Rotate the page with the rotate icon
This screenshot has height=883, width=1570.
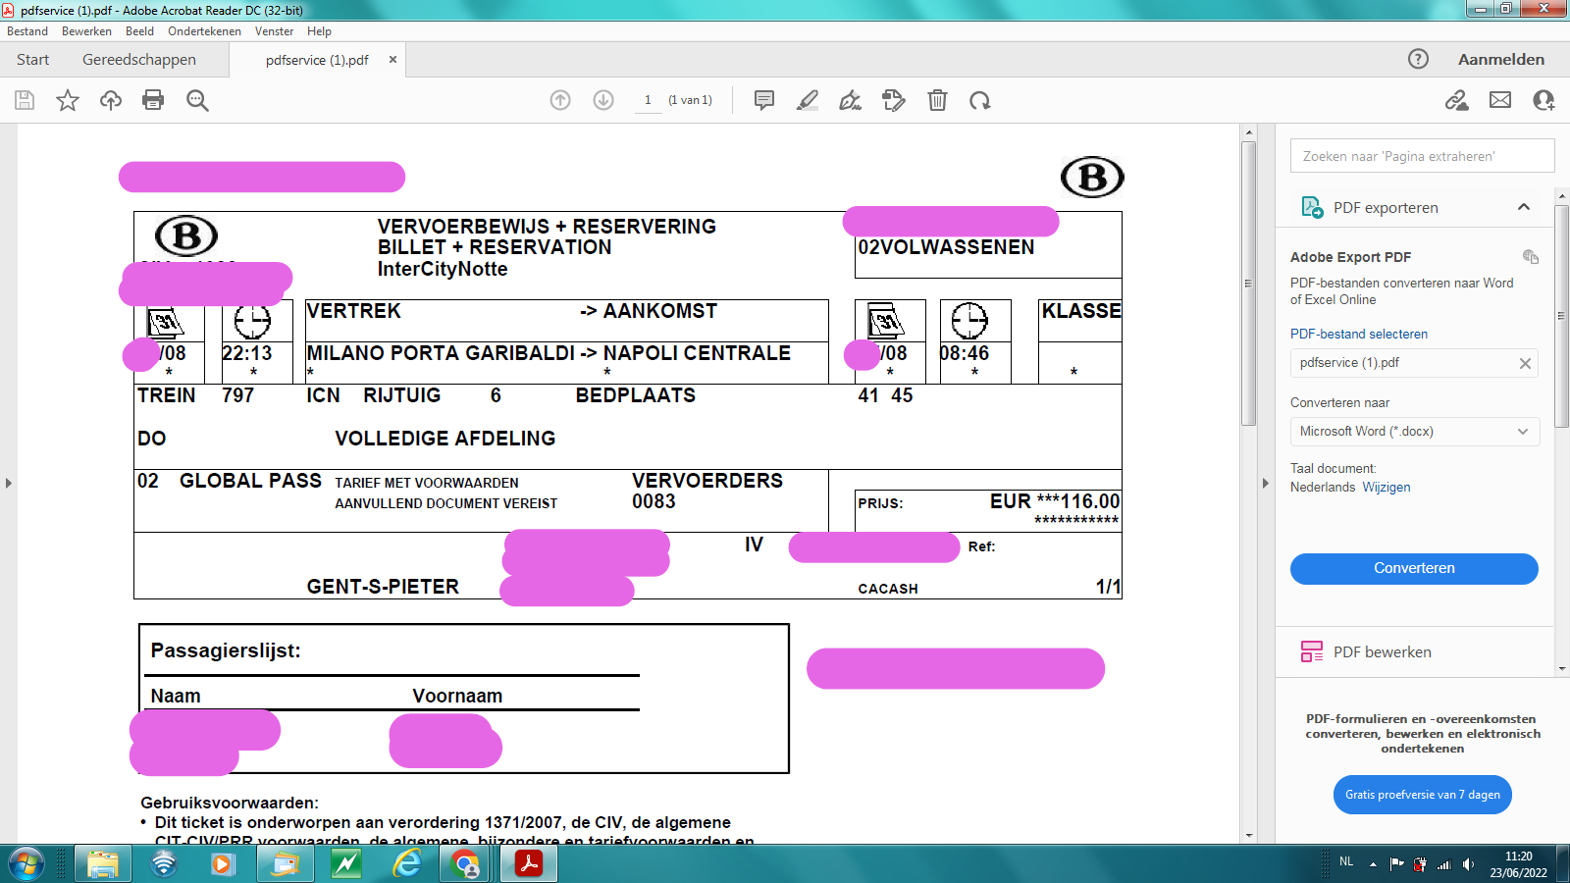(x=980, y=100)
